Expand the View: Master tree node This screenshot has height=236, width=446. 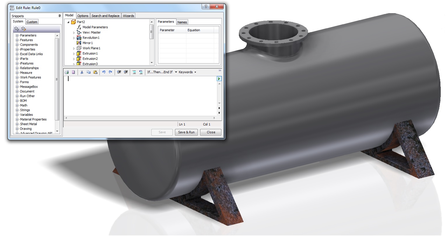pyautogui.click(x=74, y=33)
